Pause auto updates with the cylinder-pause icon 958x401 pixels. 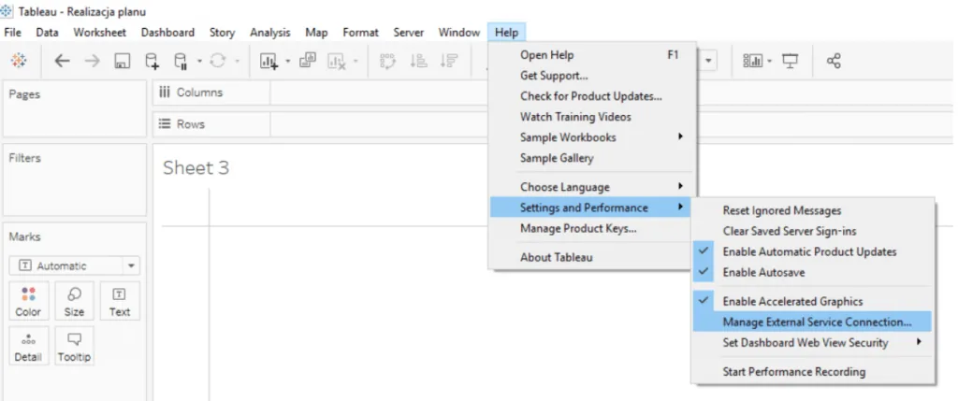(x=181, y=61)
